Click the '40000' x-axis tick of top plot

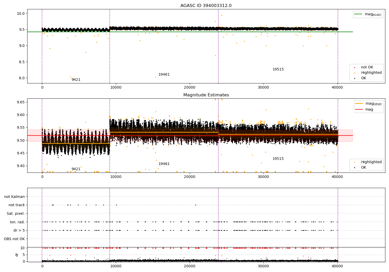(337, 87)
